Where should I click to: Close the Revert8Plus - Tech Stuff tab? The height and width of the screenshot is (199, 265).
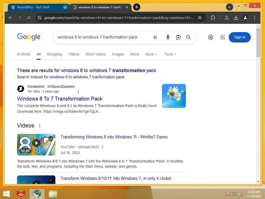pyautogui.click(x=65, y=7)
